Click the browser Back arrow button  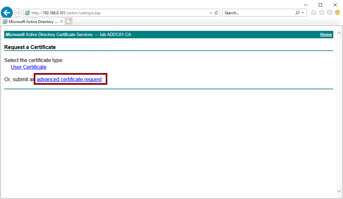[x=7, y=12]
